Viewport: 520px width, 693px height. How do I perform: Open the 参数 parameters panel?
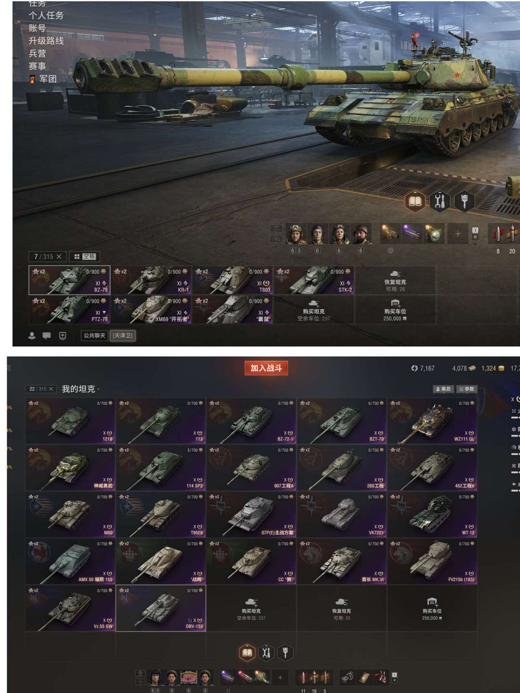tap(467, 389)
